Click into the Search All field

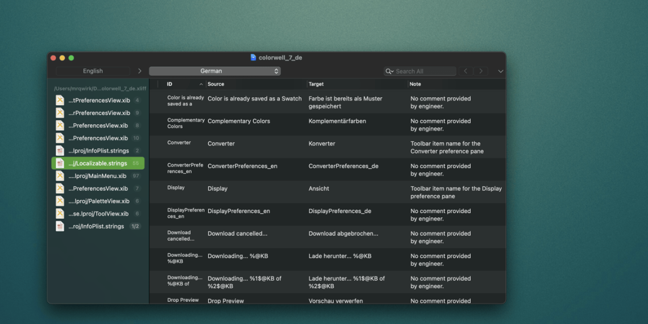pos(423,72)
